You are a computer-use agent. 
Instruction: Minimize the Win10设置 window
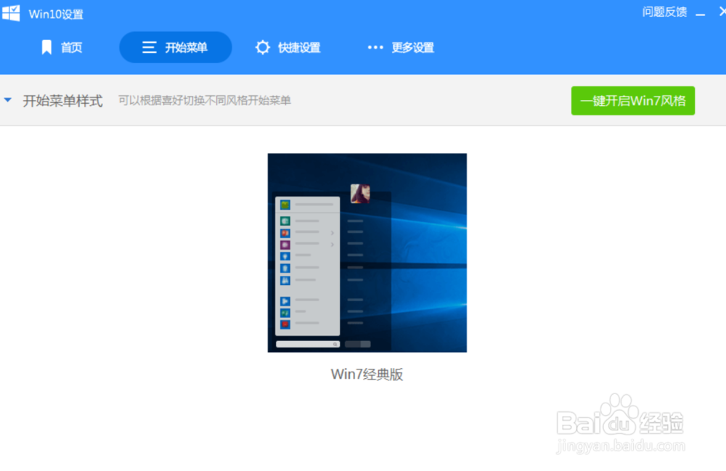click(701, 13)
